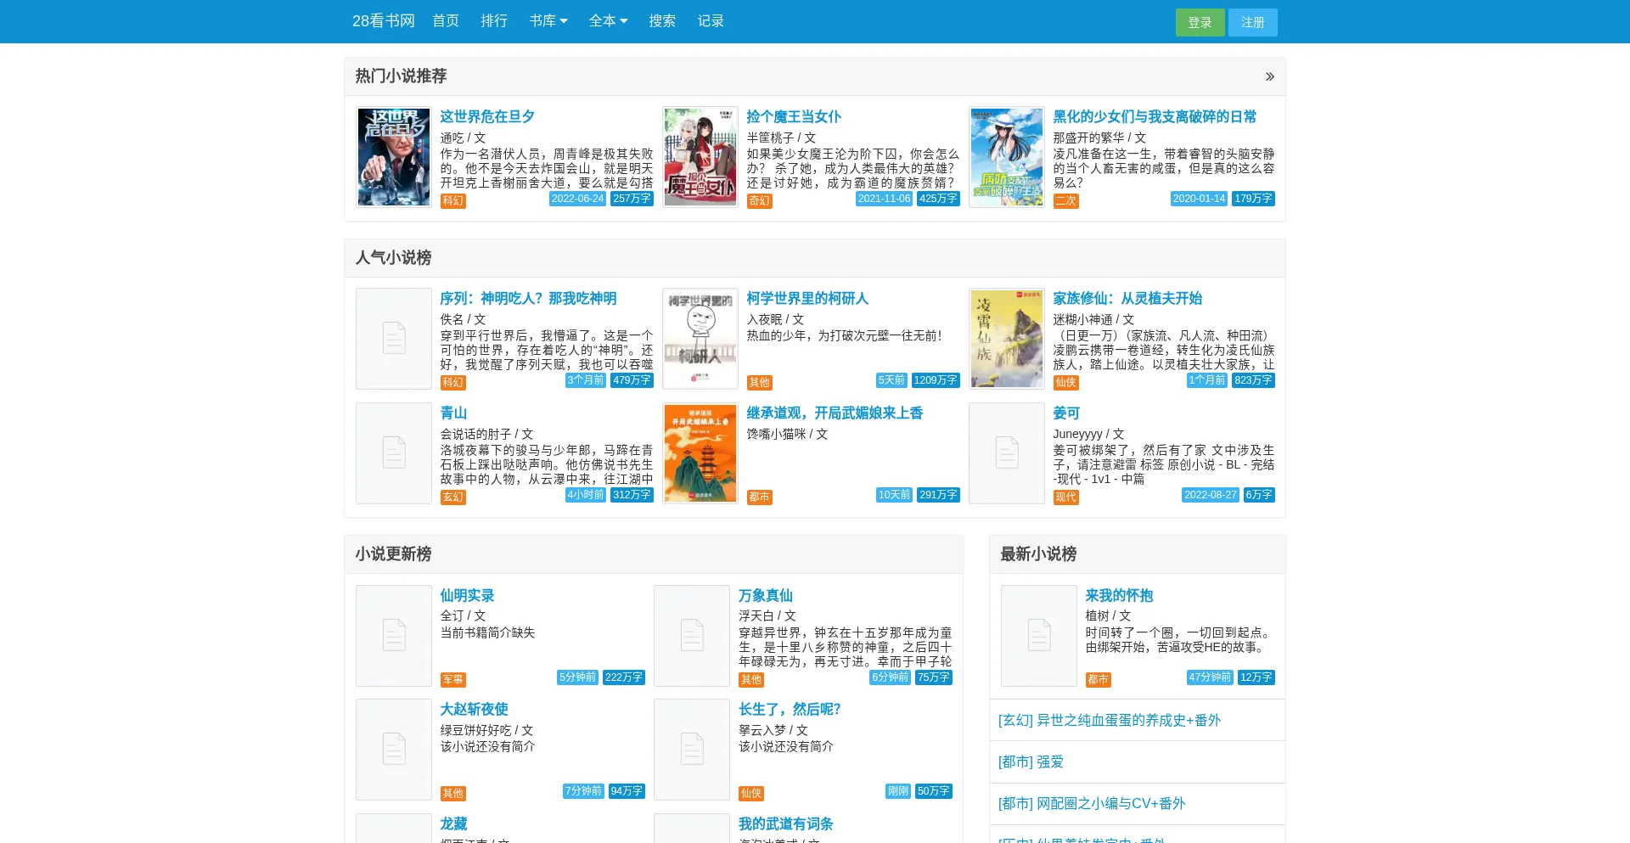Click the placeholder cover of 序列：神明吃人？那我吃神明
Image resolution: width=1630 pixels, height=843 pixels.
click(394, 339)
